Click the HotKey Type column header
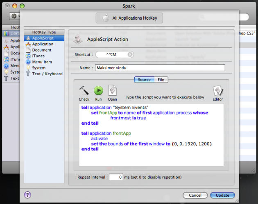This screenshot has height=204, width=258. click(x=44, y=32)
